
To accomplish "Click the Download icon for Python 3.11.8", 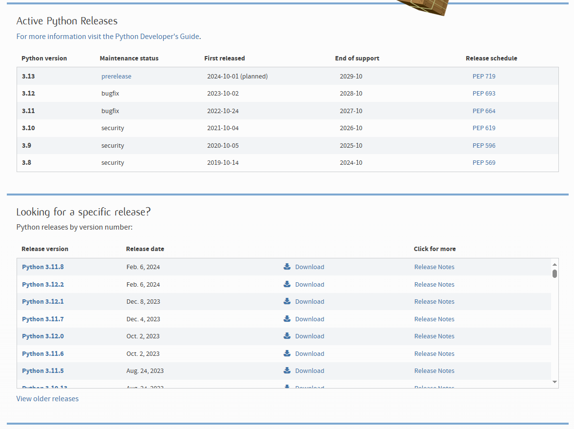I will tap(287, 267).
